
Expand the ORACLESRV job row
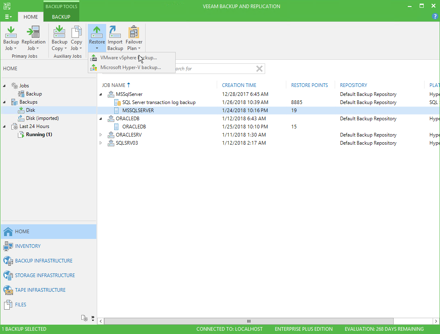pyautogui.click(x=101, y=135)
